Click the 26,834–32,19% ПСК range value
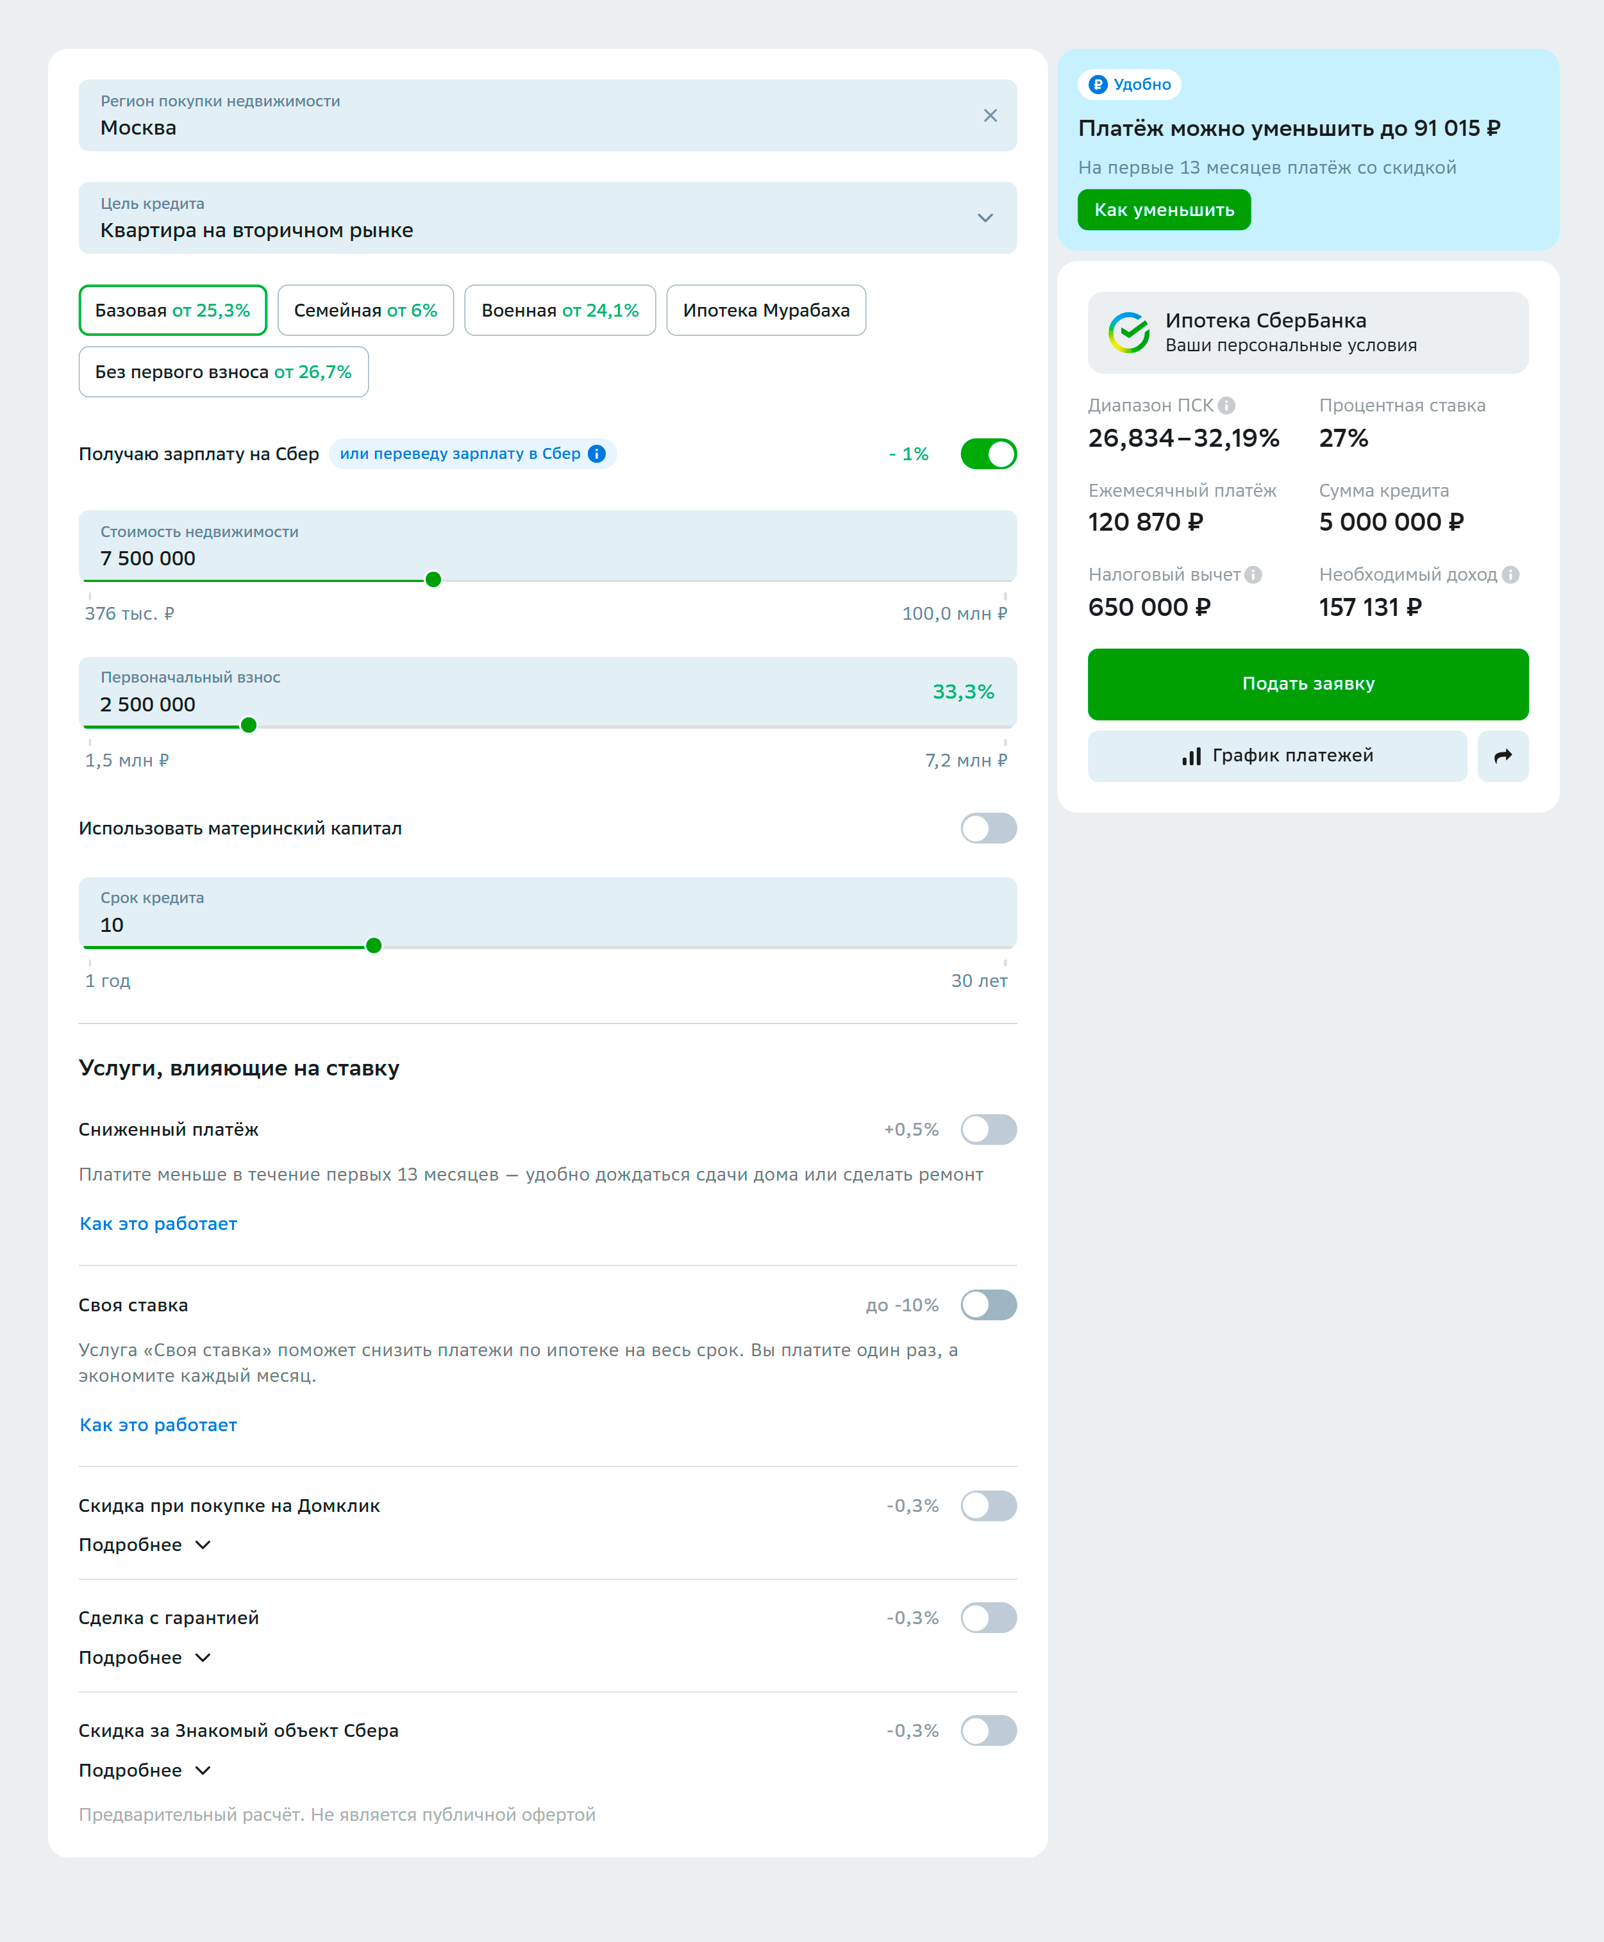Image resolution: width=1604 pixels, height=1942 pixels. [x=1183, y=438]
